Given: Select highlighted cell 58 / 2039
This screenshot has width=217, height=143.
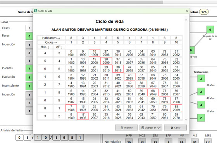Looking at the screenshot, I should (141, 85).
